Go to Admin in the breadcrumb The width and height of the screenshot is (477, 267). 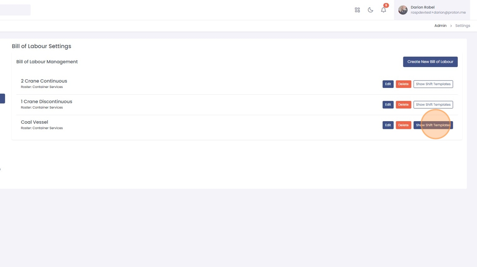tap(440, 26)
